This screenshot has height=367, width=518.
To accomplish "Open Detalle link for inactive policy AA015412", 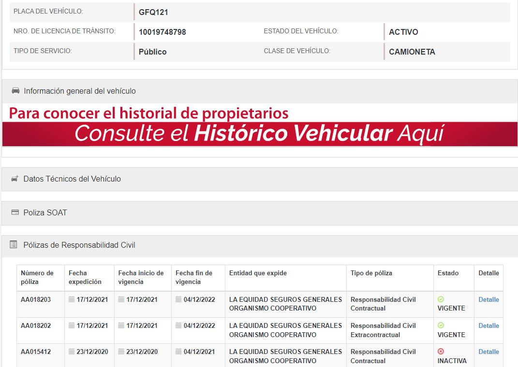I will point(488,352).
